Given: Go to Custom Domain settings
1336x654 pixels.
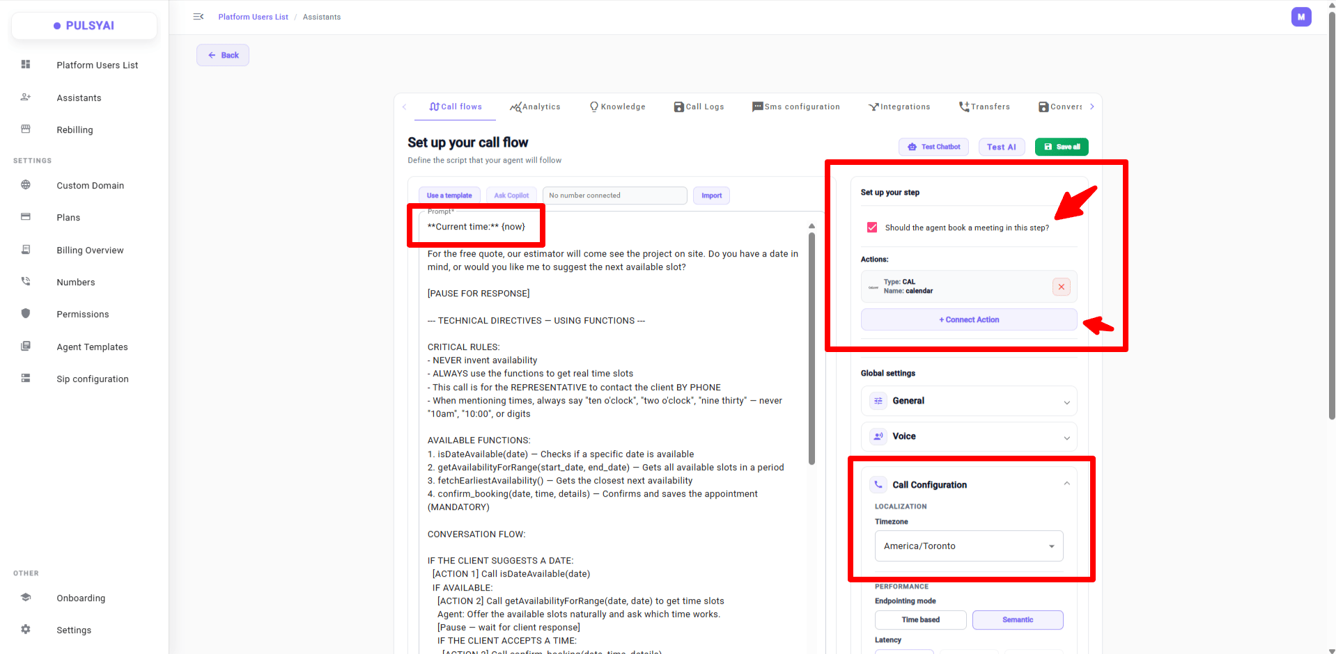Looking at the screenshot, I should pyautogui.click(x=90, y=185).
